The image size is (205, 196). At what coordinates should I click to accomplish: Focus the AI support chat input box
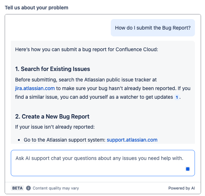point(103,163)
